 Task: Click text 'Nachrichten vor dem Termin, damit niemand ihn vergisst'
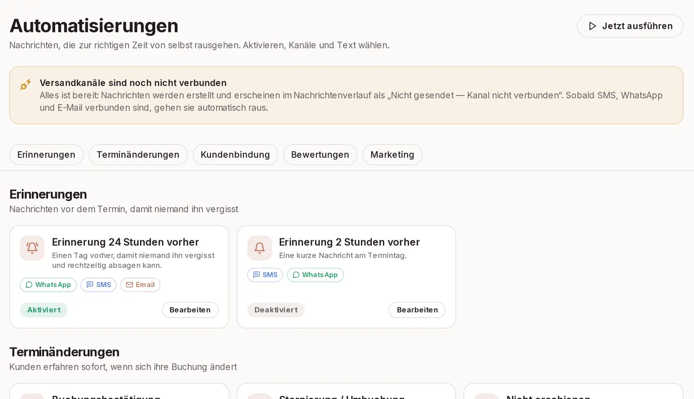[x=124, y=209]
